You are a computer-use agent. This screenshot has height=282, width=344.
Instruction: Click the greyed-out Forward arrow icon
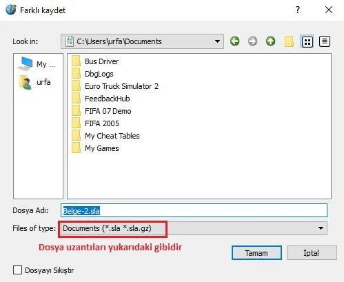point(252,41)
